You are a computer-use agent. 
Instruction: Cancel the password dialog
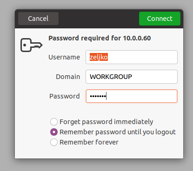point(38,19)
